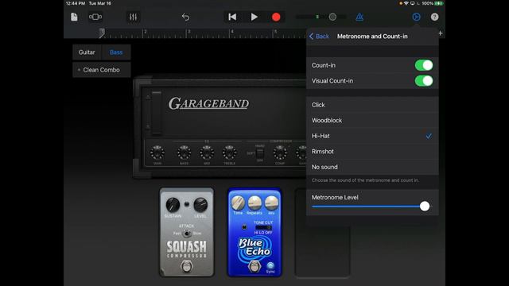
Task: Switch to Guitar tab
Action: pyautogui.click(x=87, y=52)
